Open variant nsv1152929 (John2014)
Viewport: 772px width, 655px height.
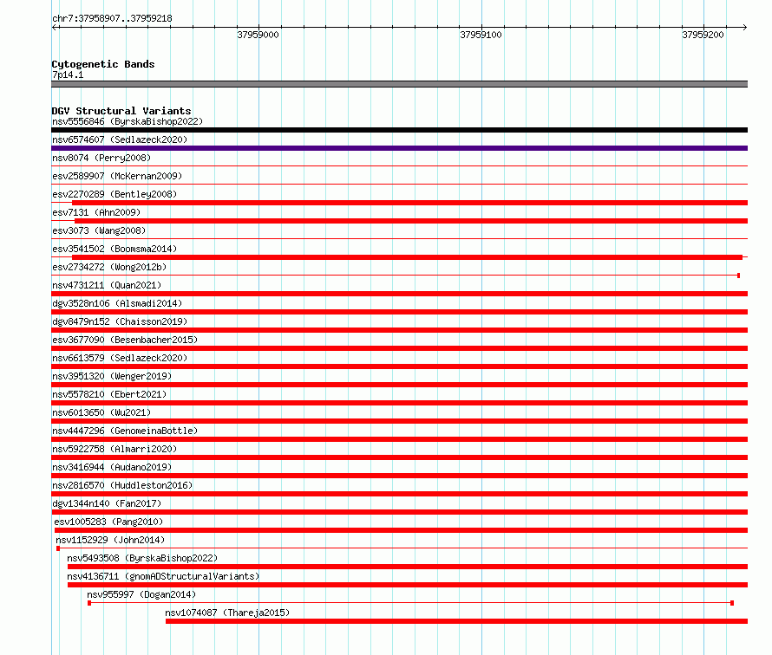tap(110, 540)
